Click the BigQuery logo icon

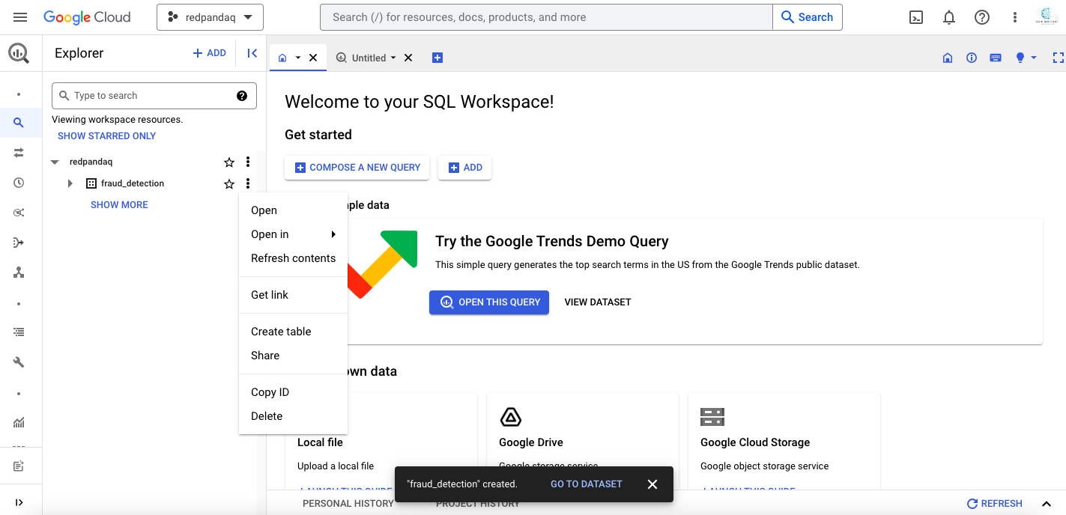pos(19,53)
